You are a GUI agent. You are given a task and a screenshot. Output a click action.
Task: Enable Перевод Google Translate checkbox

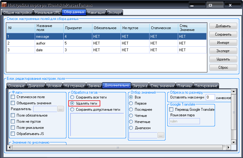pyautogui.click(x=172, y=110)
